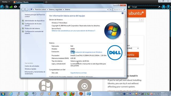Open Administrador de dispositivos
This screenshot has height=96, width=171.
(34, 21)
